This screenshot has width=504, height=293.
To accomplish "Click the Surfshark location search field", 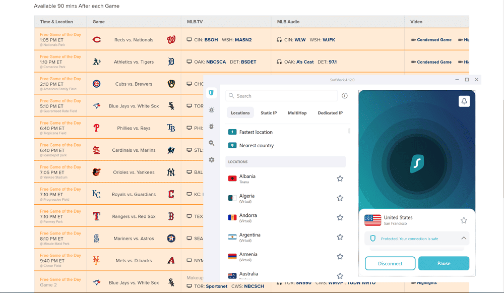I will click(x=282, y=96).
